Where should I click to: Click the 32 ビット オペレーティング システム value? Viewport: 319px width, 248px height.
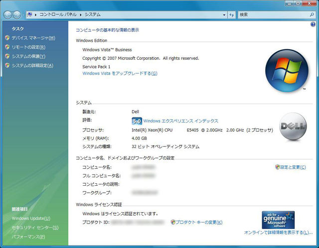point(165,146)
